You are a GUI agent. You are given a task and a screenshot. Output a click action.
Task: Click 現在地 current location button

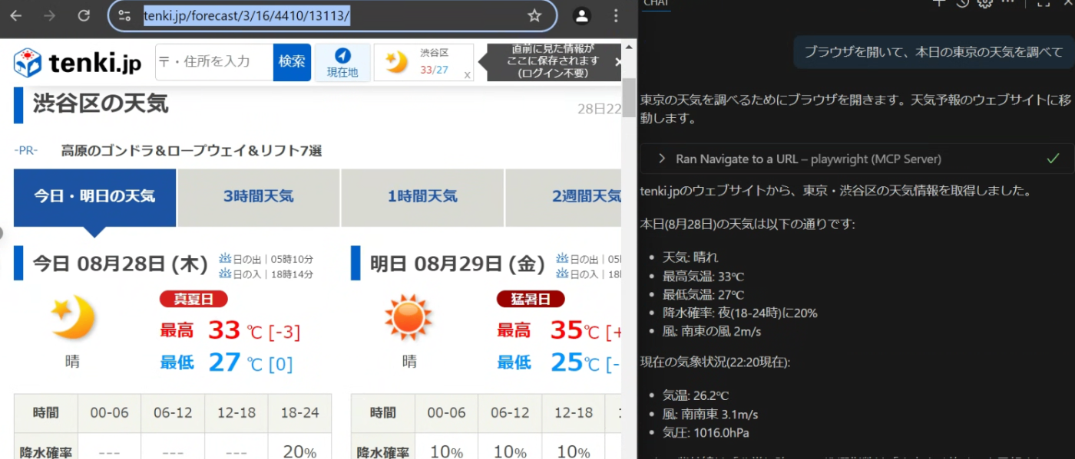[342, 62]
